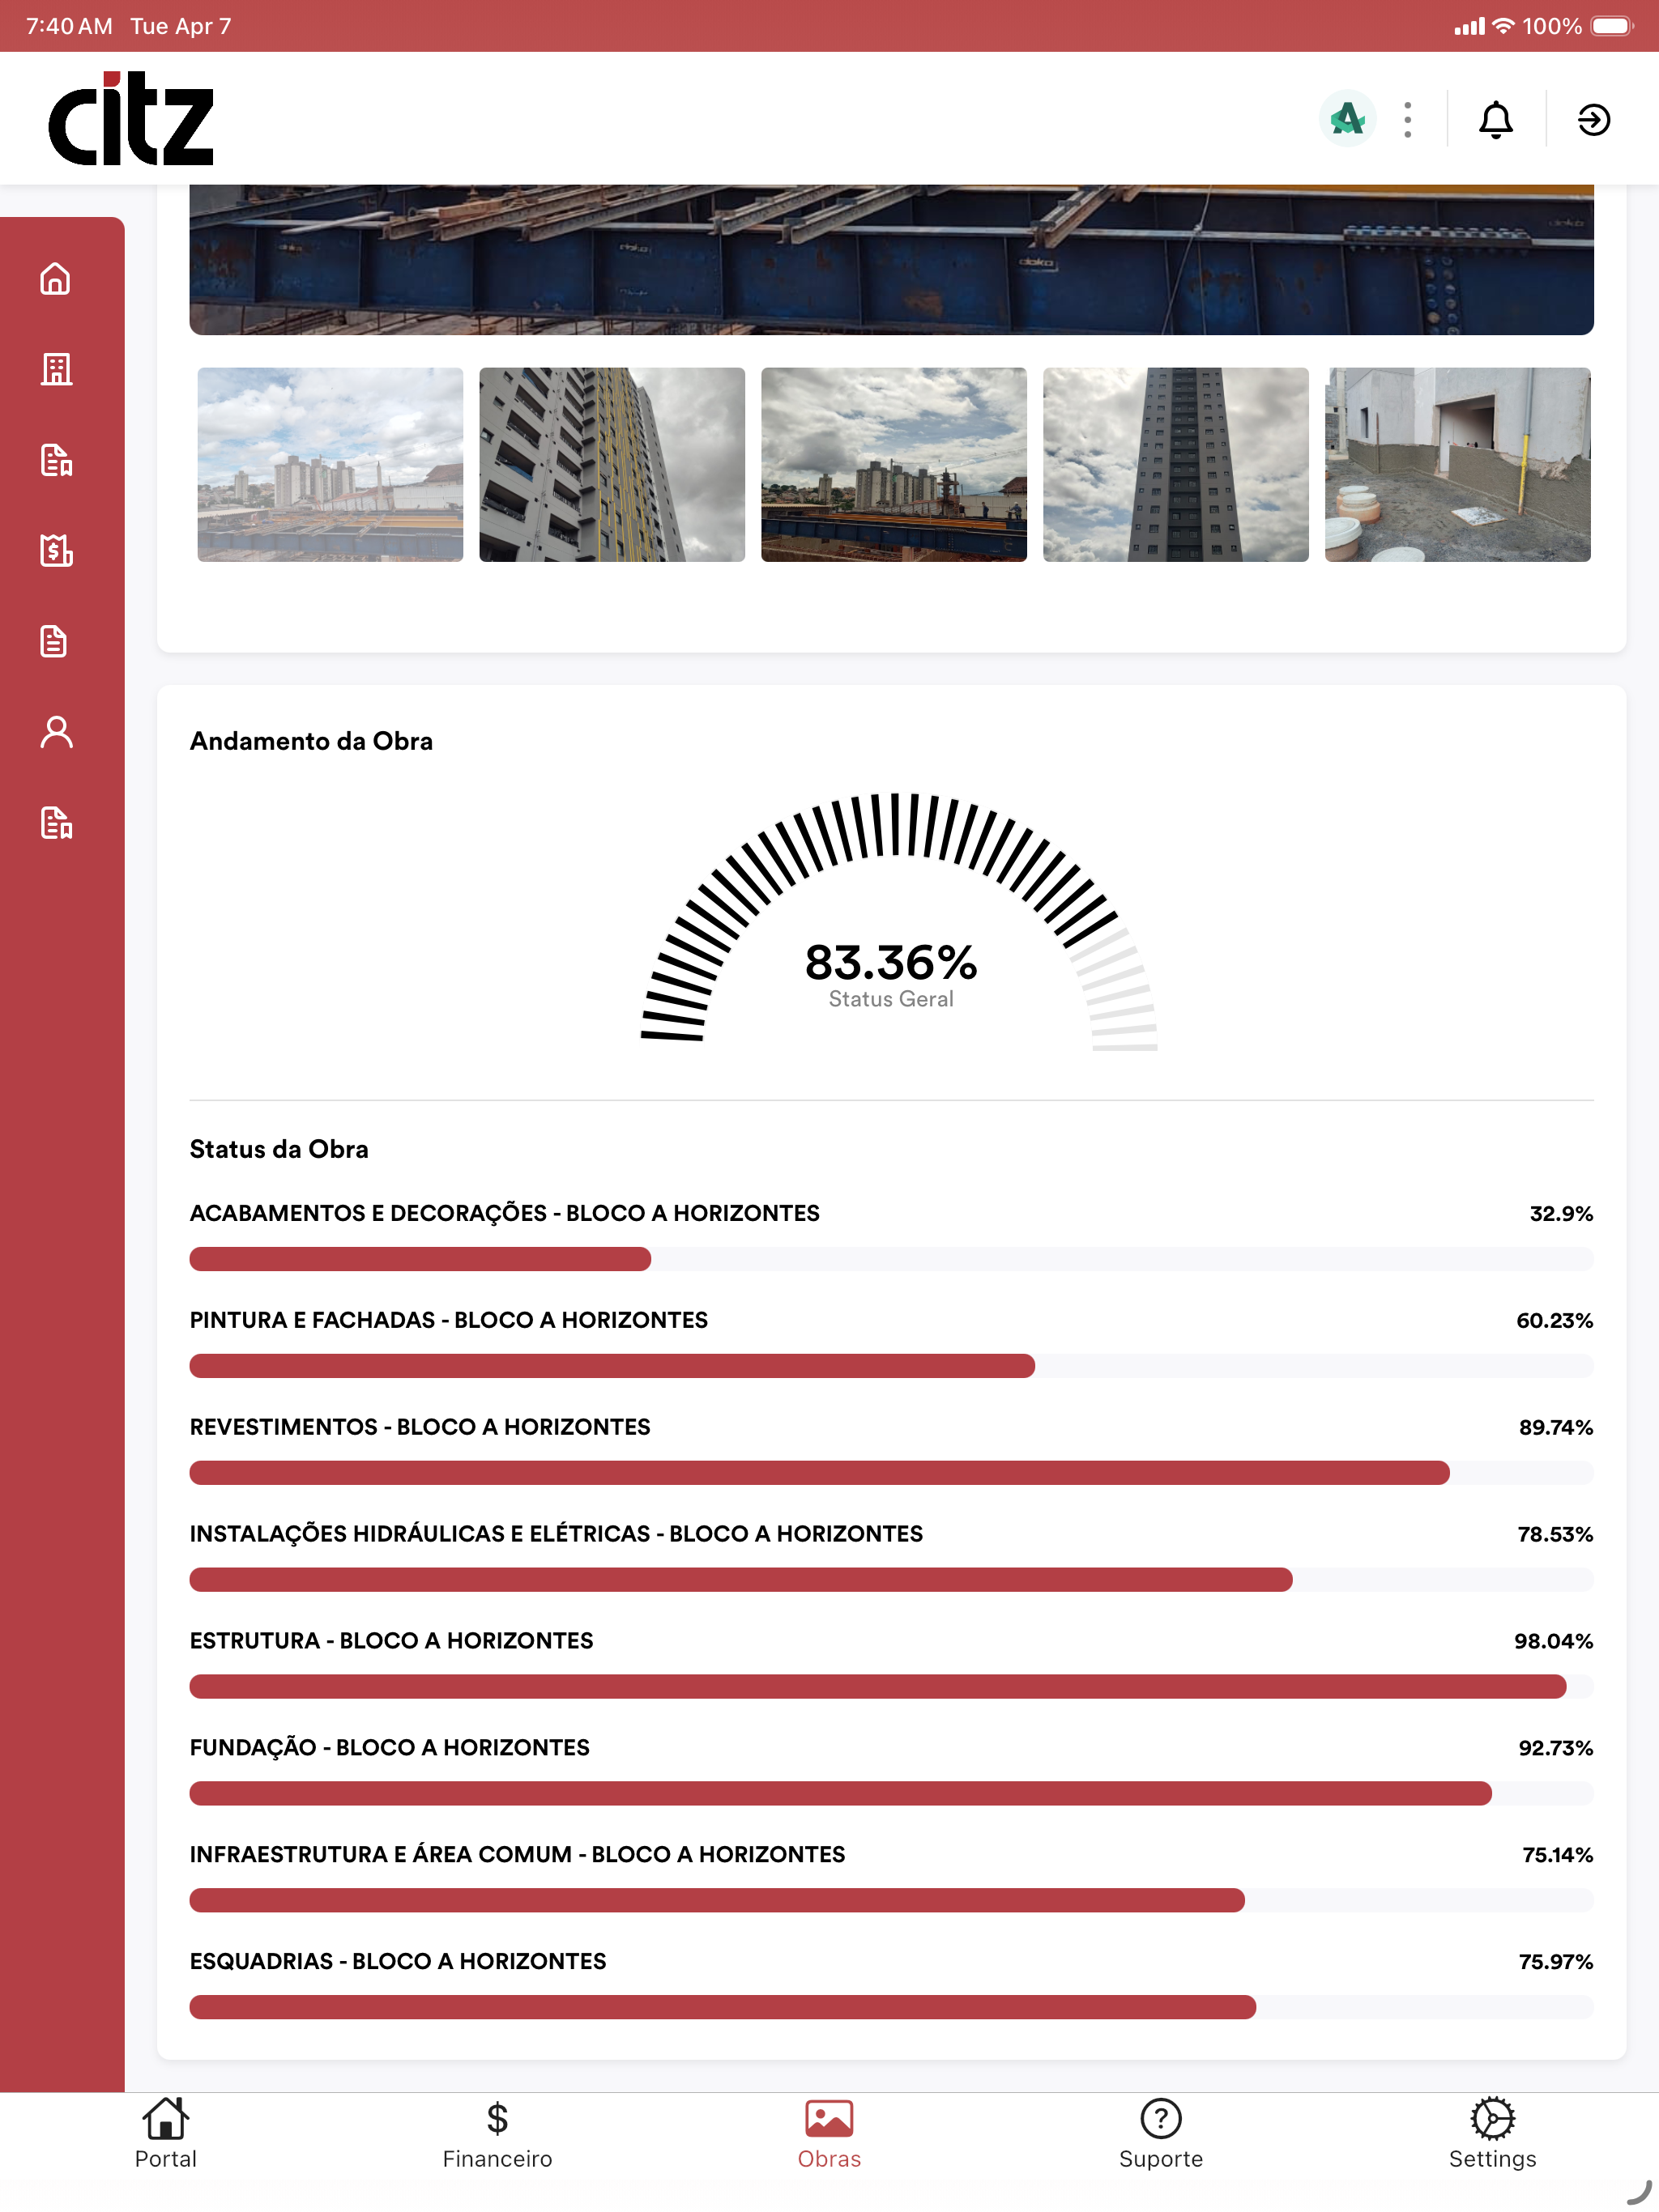Open the Suporte tab
The height and width of the screenshot is (2212, 1659).
coord(1161,2134)
